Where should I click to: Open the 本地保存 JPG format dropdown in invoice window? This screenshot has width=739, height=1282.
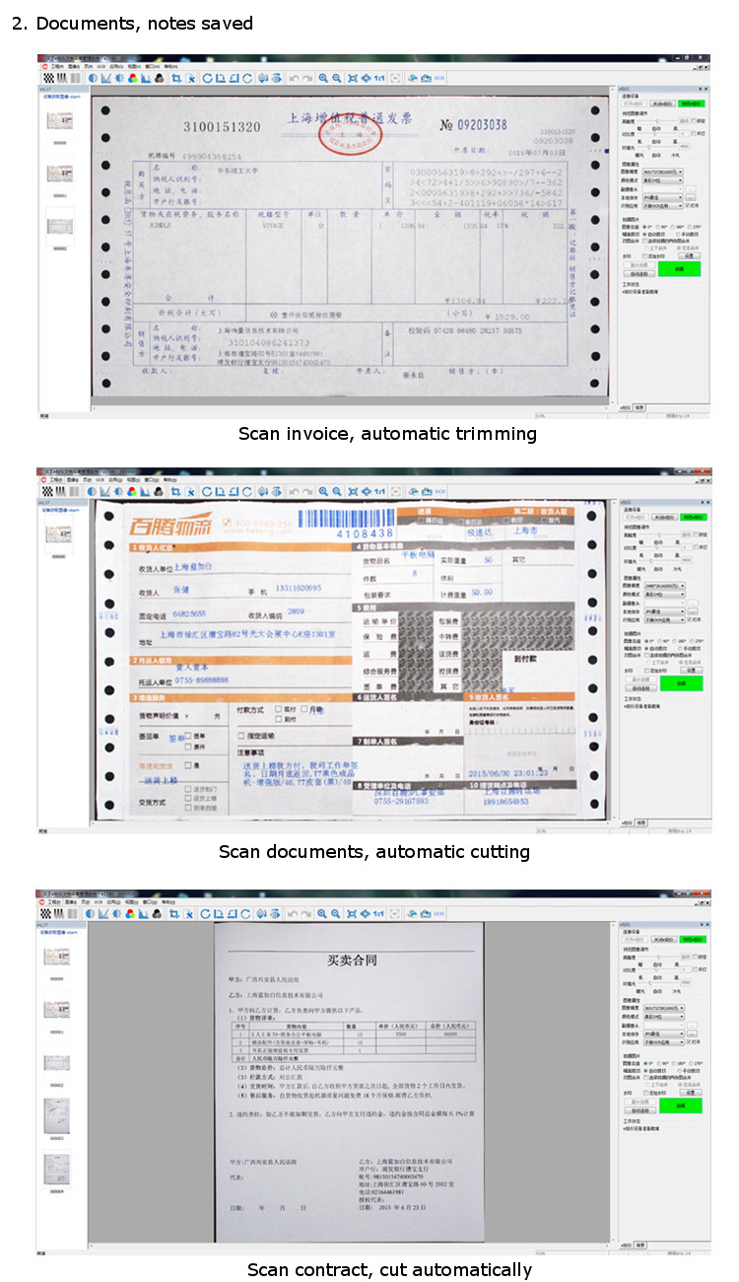click(663, 197)
